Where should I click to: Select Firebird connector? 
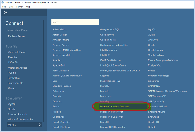point(57,112)
